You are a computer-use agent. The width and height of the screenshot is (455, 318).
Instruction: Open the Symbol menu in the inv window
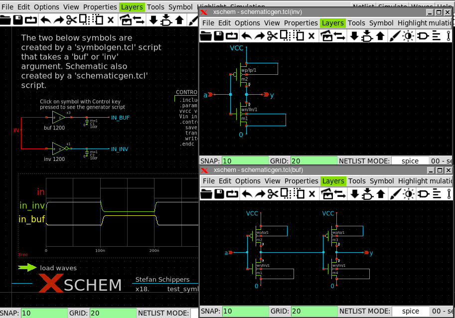coord(381,23)
